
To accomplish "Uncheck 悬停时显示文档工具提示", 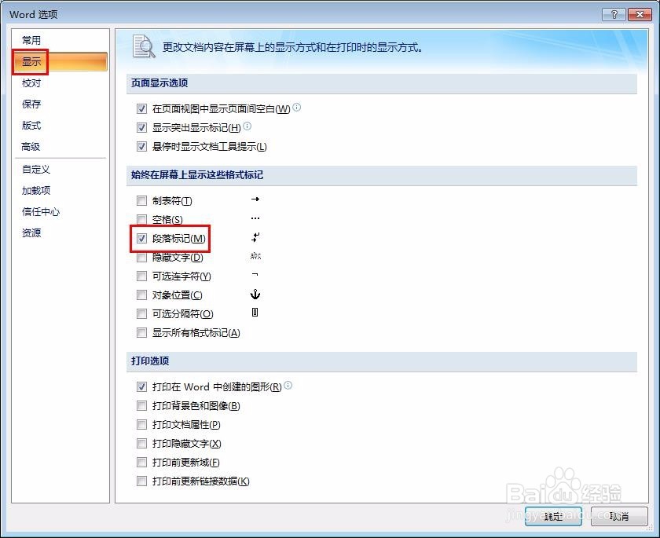I will pos(141,146).
